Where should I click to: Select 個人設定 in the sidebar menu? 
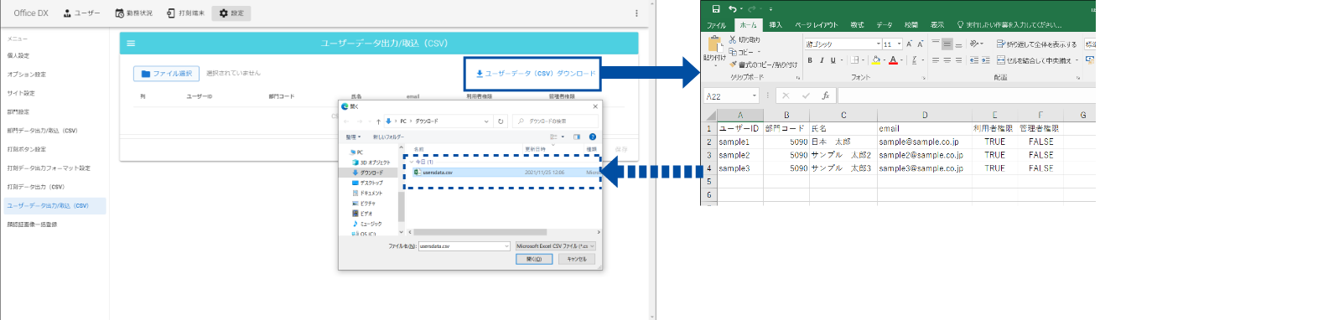tap(18, 55)
